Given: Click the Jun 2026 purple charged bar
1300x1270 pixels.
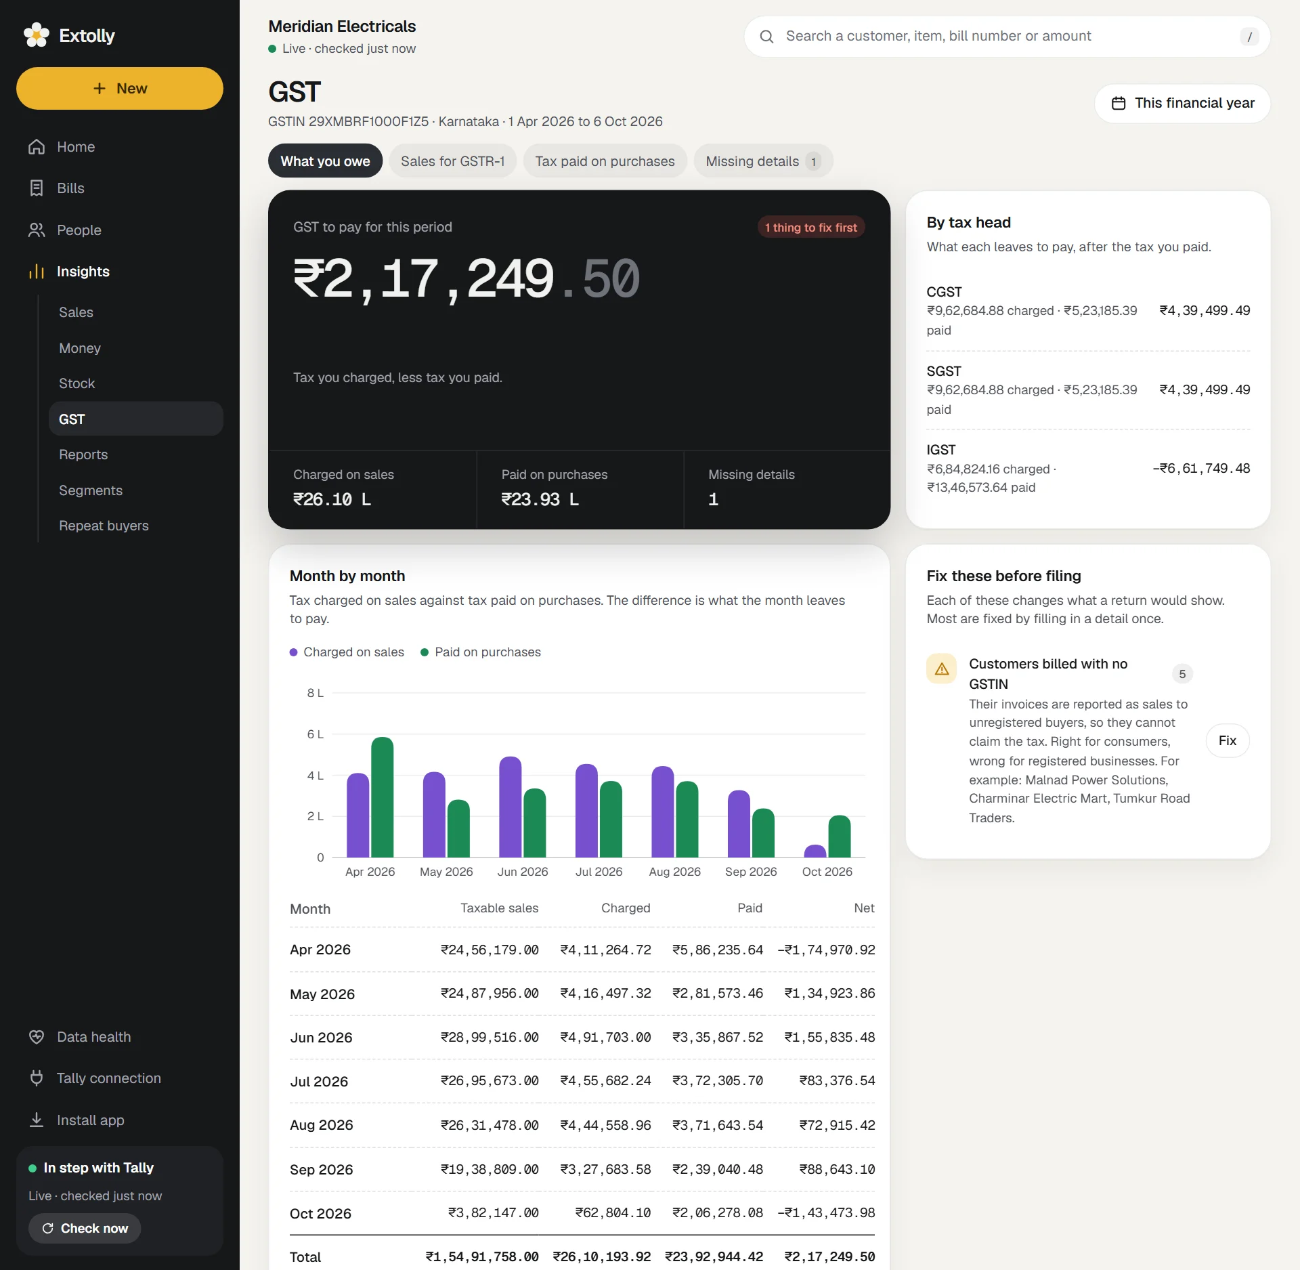Looking at the screenshot, I should [510, 807].
